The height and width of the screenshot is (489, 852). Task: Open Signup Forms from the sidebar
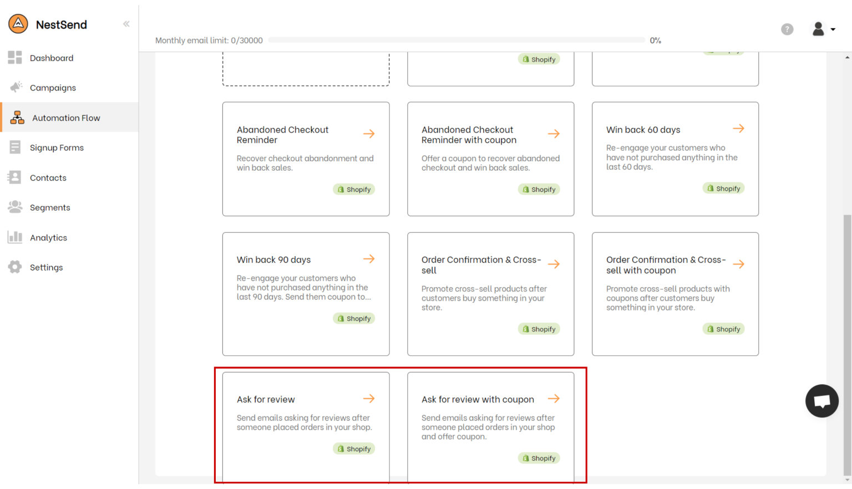tap(14, 147)
